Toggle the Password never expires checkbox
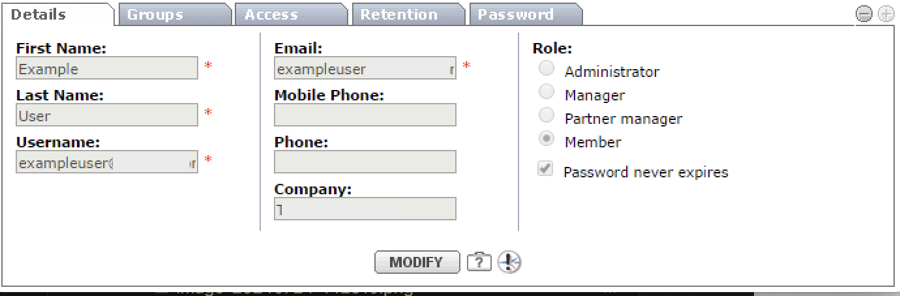 tap(545, 170)
